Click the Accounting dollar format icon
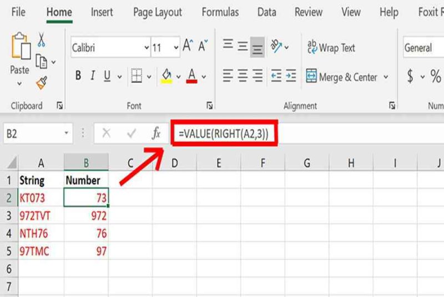Viewport: 444px width, 297px height. (x=410, y=76)
